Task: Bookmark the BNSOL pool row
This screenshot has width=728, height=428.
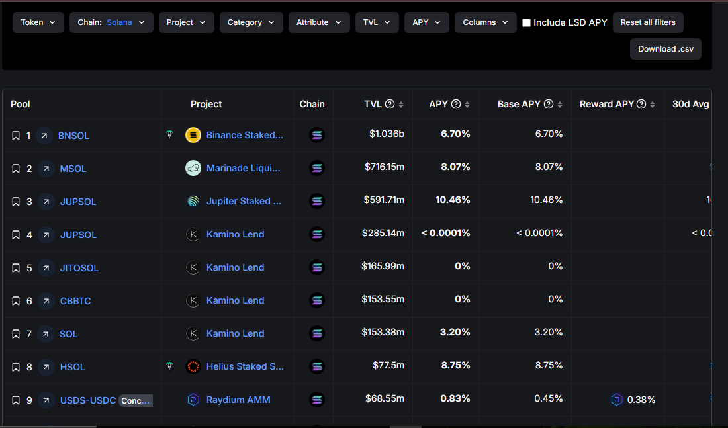Action: click(x=16, y=136)
